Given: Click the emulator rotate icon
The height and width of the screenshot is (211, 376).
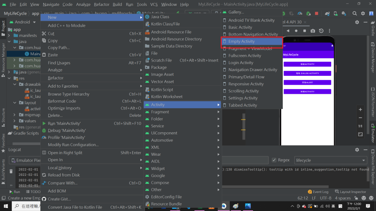Looking at the screenshot, I should tap(321, 31).
